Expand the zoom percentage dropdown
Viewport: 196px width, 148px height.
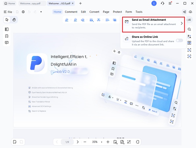[x=102, y=142]
